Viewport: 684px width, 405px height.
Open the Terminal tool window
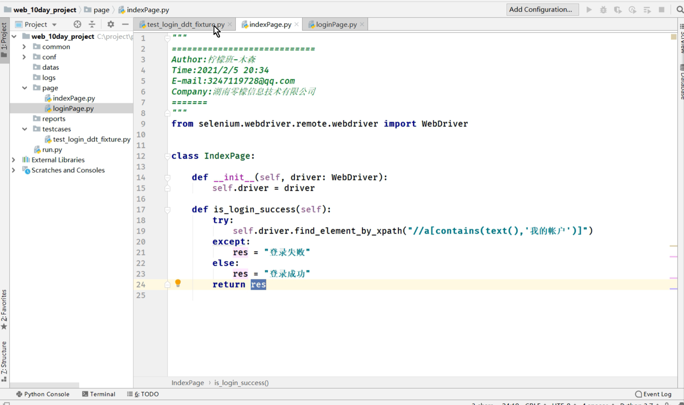click(x=98, y=394)
